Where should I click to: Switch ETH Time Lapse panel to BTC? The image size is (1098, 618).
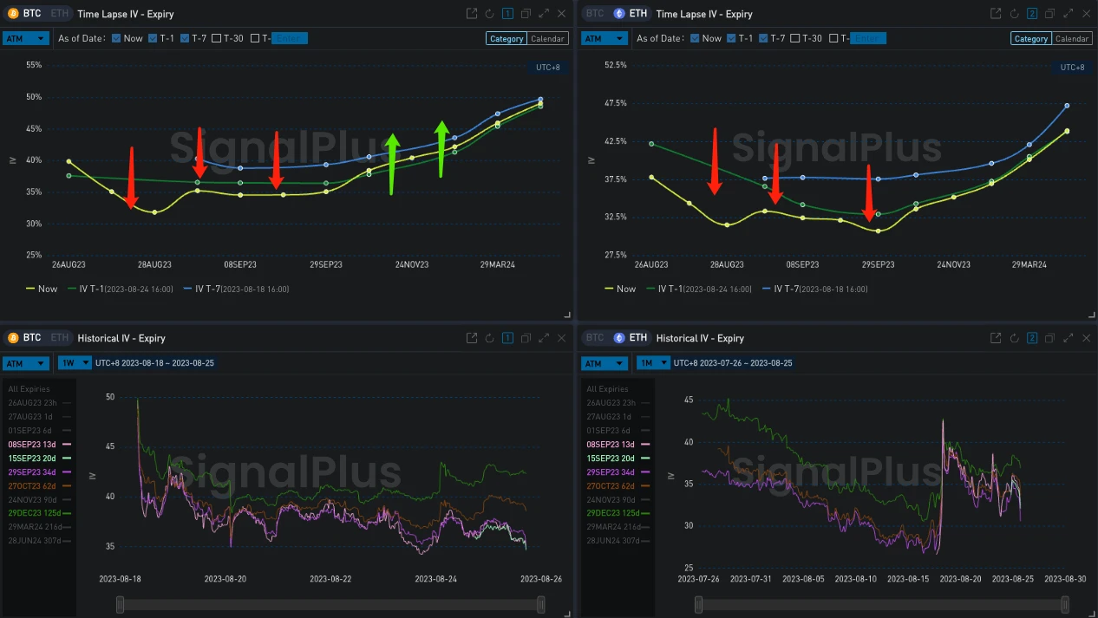pos(595,14)
